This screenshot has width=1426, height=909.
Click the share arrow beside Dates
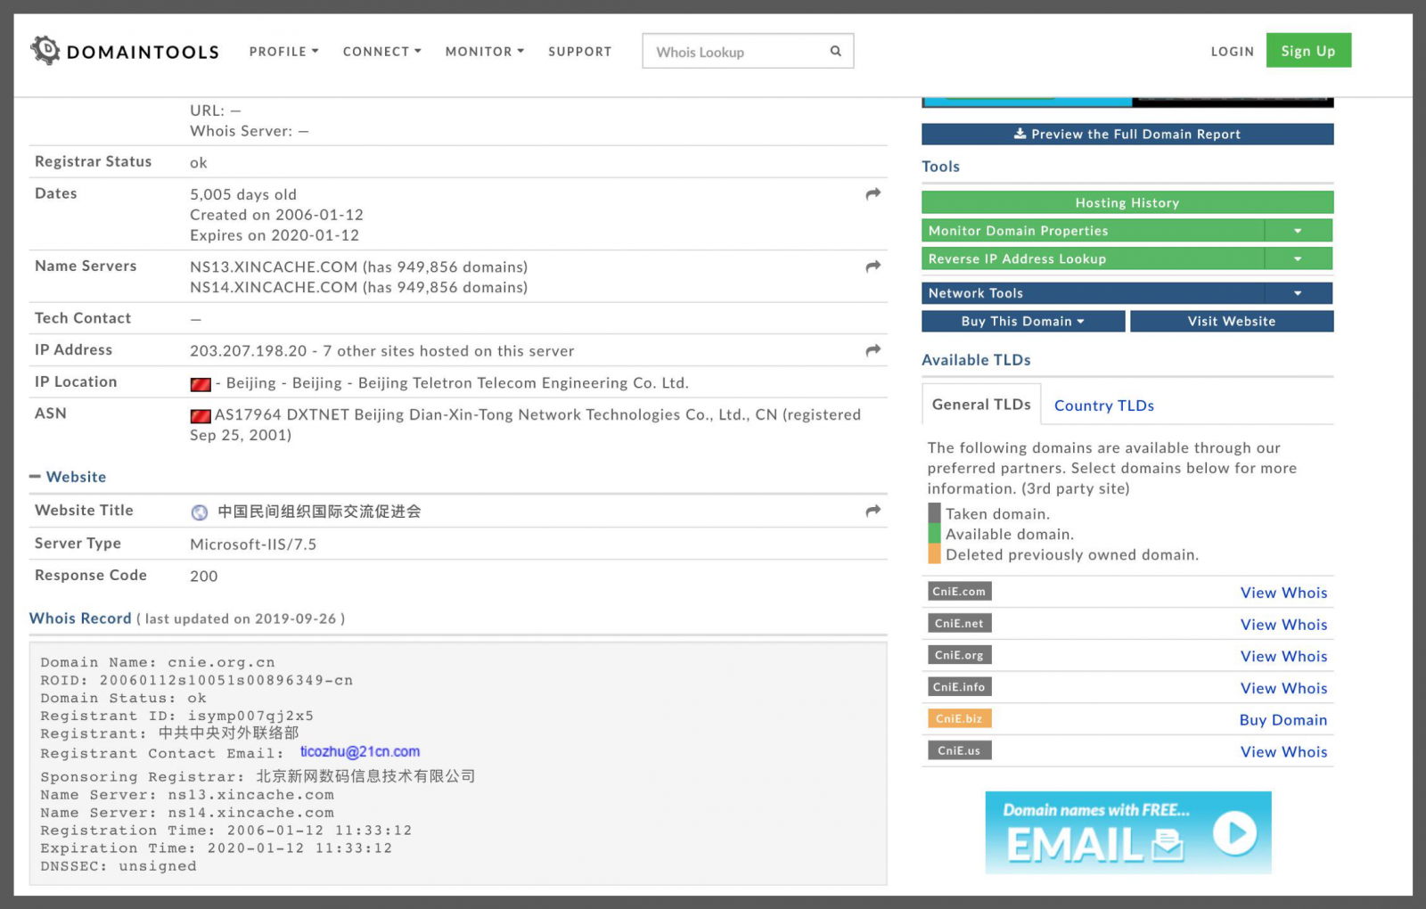pos(873,193)
